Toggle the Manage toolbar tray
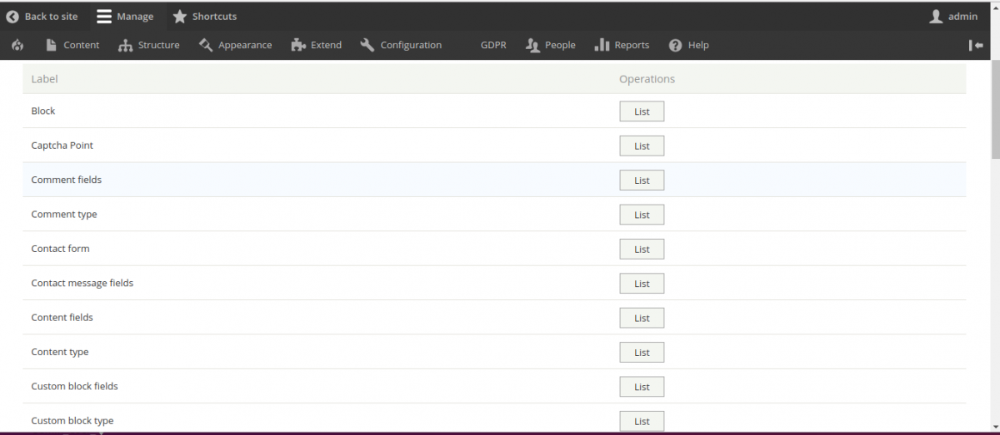 (x=125, y=16)
